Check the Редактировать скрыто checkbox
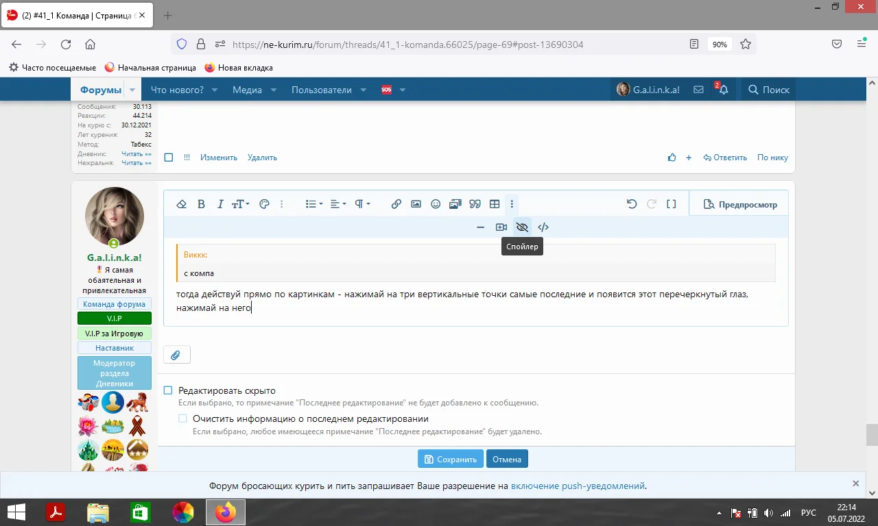 pyautogui.click(x=168, y=390)
